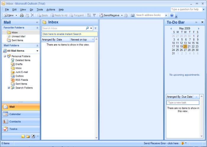This screenshot has width=207, height=147.
Task: Collapse Personal Folders tree node
Action: click(5, 56)
